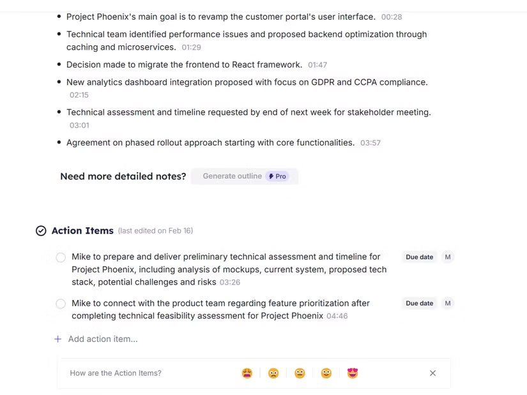Select the neutral face emoji rating
Image resolution: width=527 pixels, height=395 pixels.
click(300, 373)
